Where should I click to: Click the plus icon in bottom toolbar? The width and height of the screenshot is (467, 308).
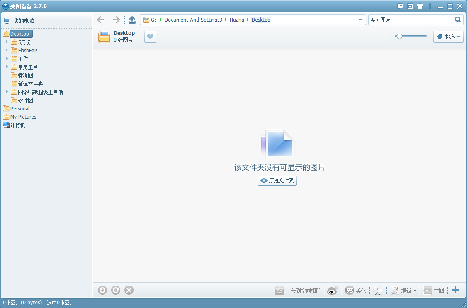click(x=455, y=290)
